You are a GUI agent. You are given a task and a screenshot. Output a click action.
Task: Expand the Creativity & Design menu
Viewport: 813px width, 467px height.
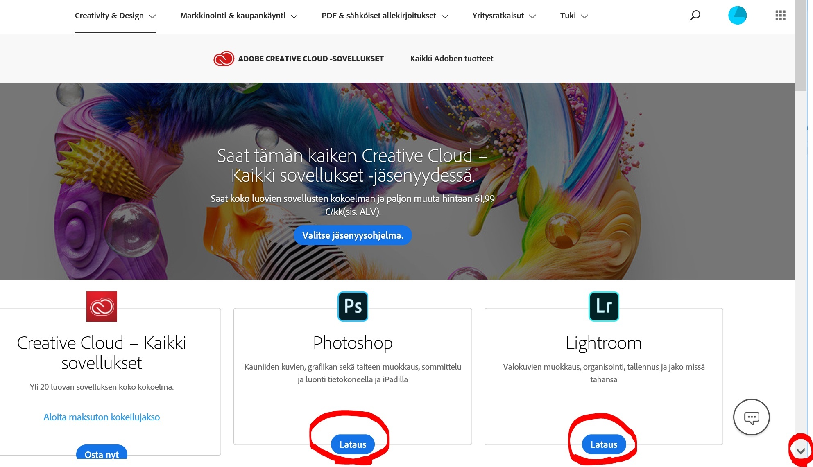(115, 16)
